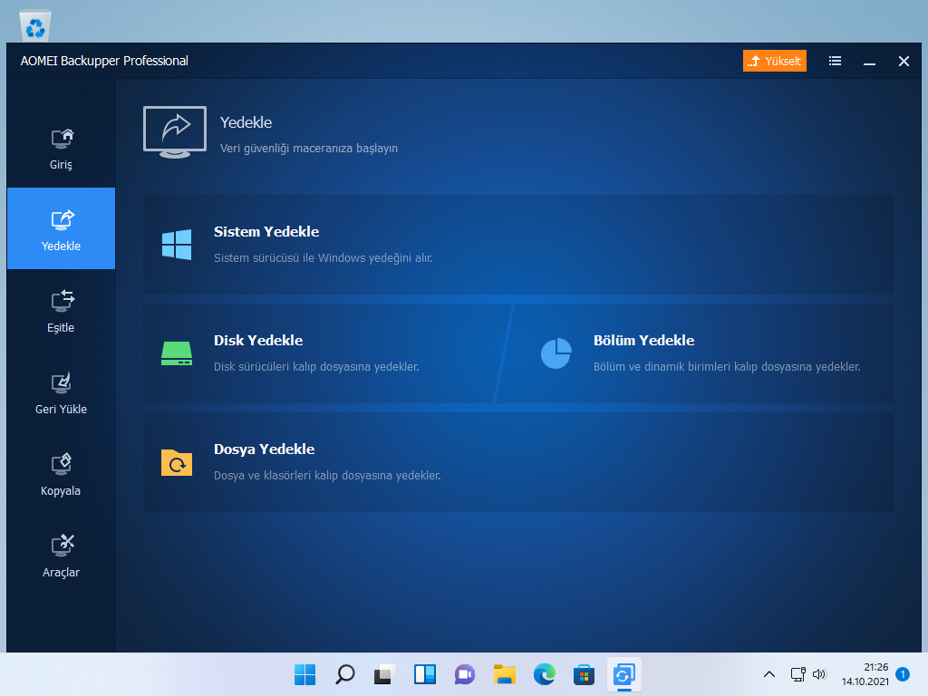Open the hamburger menu icon in title bar
Viewport: 928px width, 696px height.
pyautogui.click(x=835, y=61)
